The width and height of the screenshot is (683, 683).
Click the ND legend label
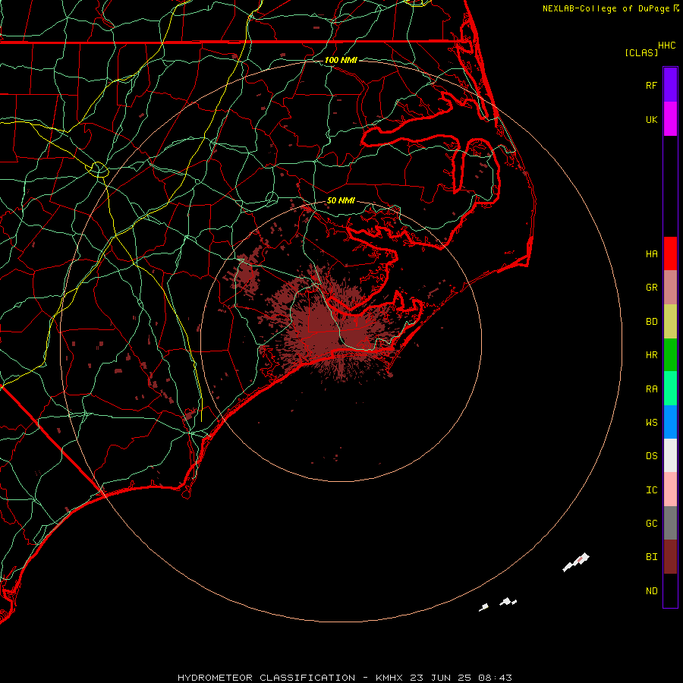(651, 590)
